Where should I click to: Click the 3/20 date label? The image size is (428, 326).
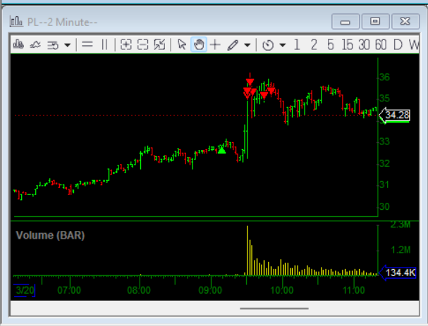point(25,290)
